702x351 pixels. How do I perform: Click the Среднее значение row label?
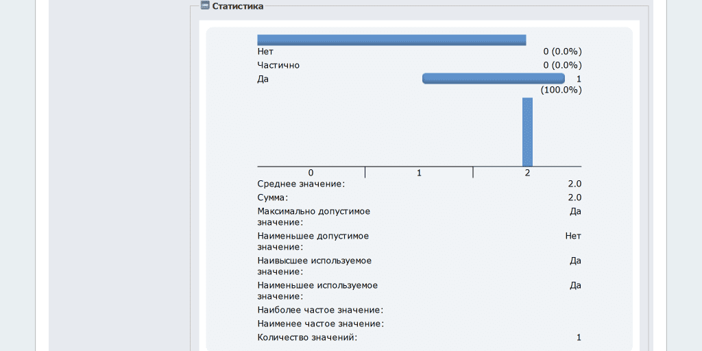[x=301, y=184]
